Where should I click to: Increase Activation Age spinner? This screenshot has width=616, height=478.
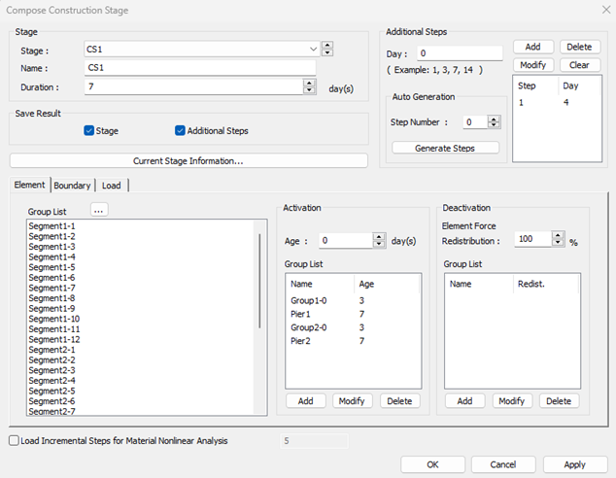(379, 237)
